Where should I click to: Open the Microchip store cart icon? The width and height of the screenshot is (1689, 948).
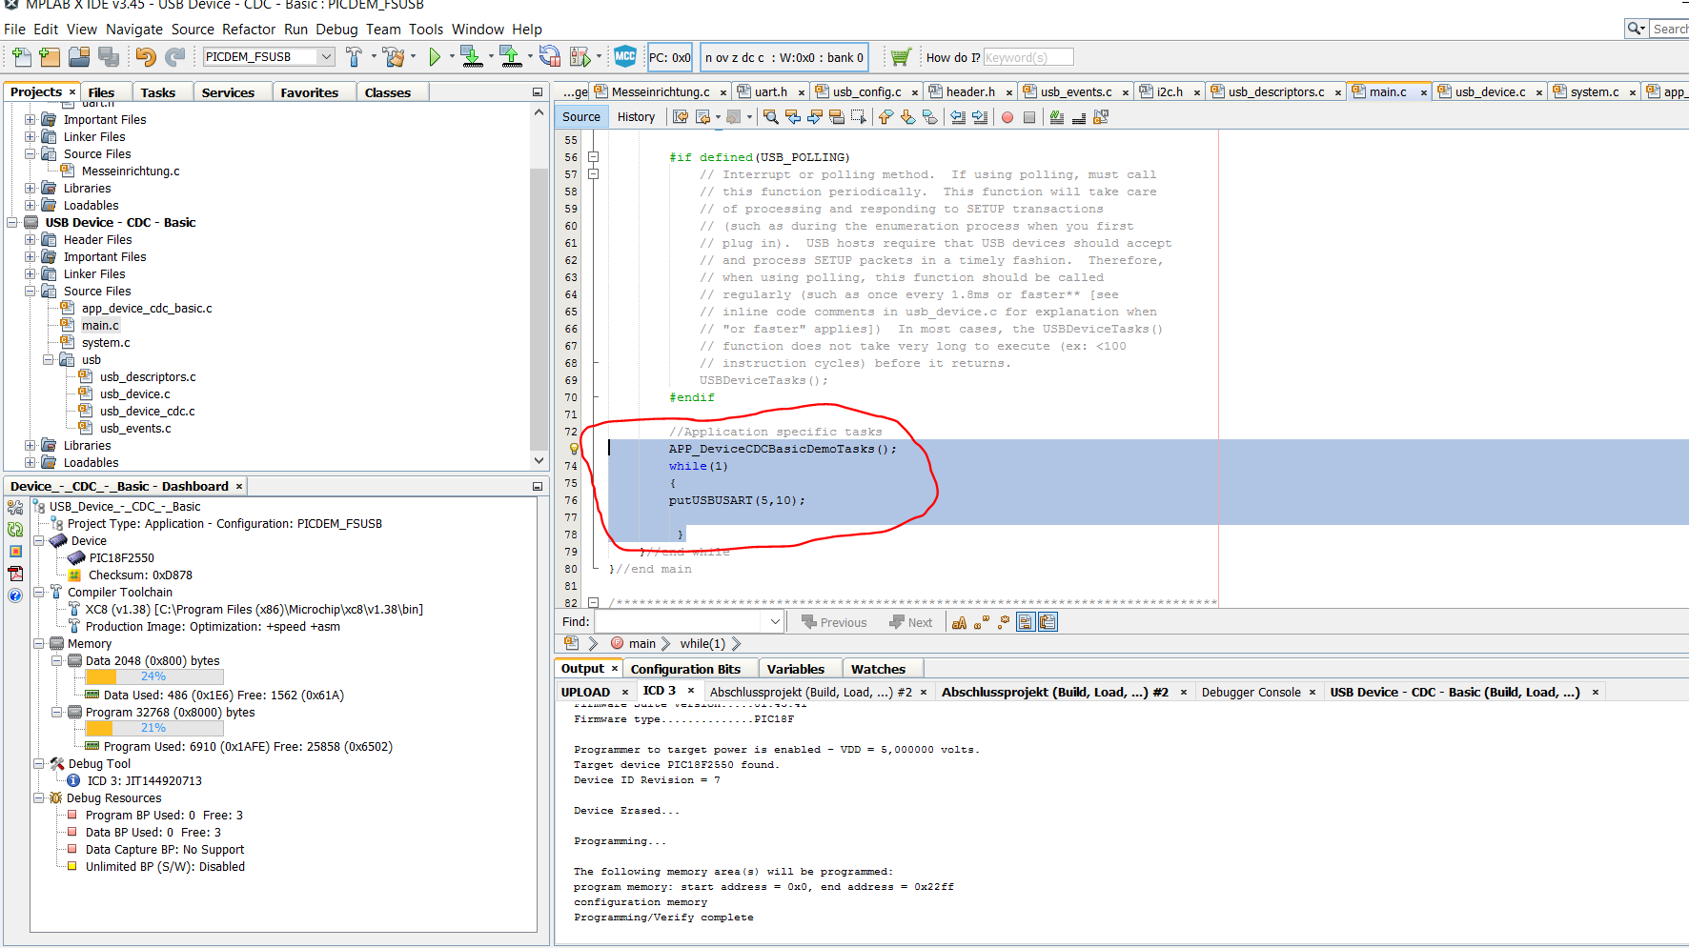pyautogui.click(x=900, y=57)
